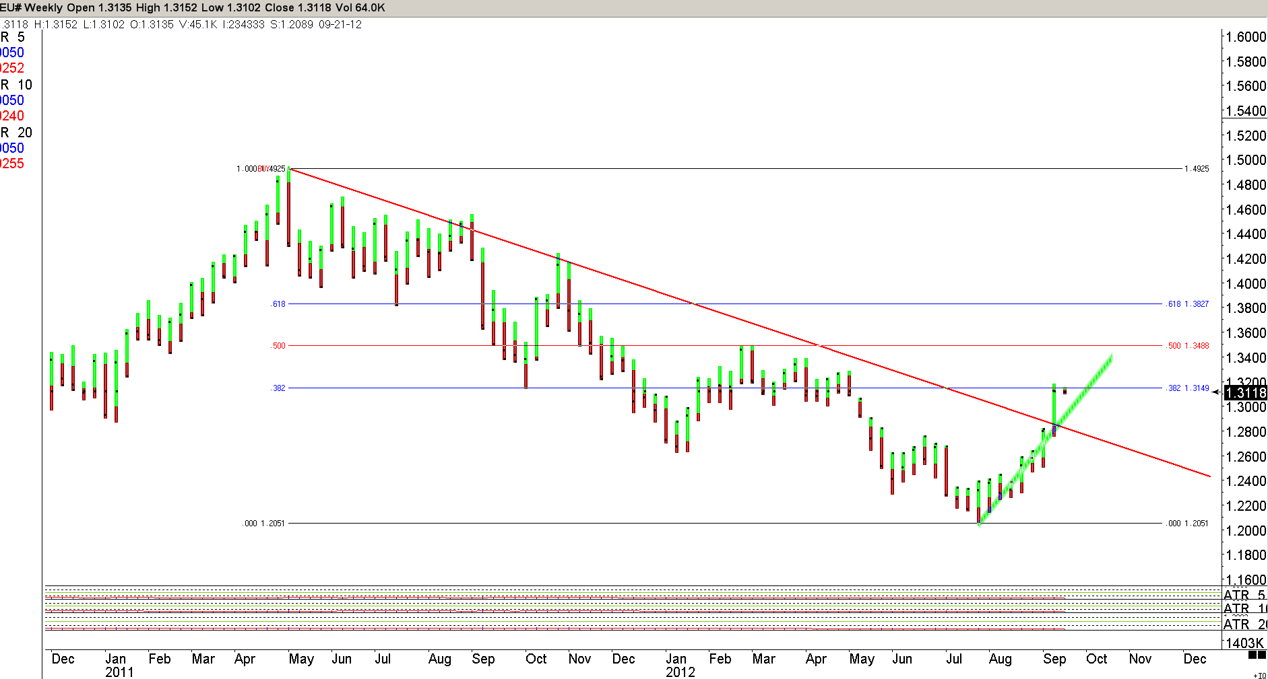The width and height of the screenshot is (1268, 679).
Task: Click the red 0252 value under R 5
Action: pyautogui.click(x=12, y=68)
